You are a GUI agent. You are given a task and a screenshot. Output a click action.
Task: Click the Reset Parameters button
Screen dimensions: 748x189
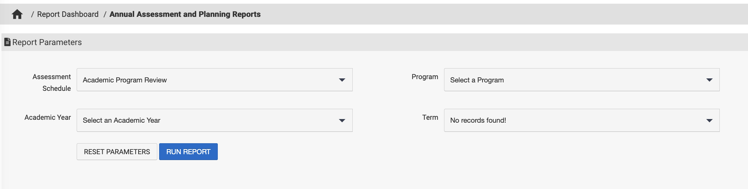117,152
